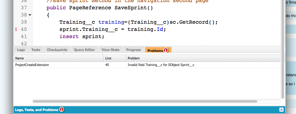Click the red badge on Problems tab
296x114 pixels.
(166, 50)
